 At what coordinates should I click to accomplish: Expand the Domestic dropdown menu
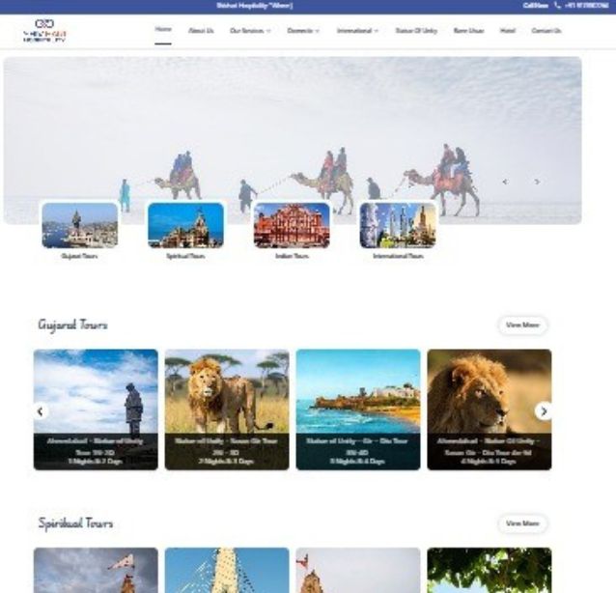click(303, 31)
